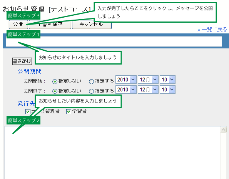Click the キャンセル button
This screenshot has height=179, width=229.
(92, 25)
